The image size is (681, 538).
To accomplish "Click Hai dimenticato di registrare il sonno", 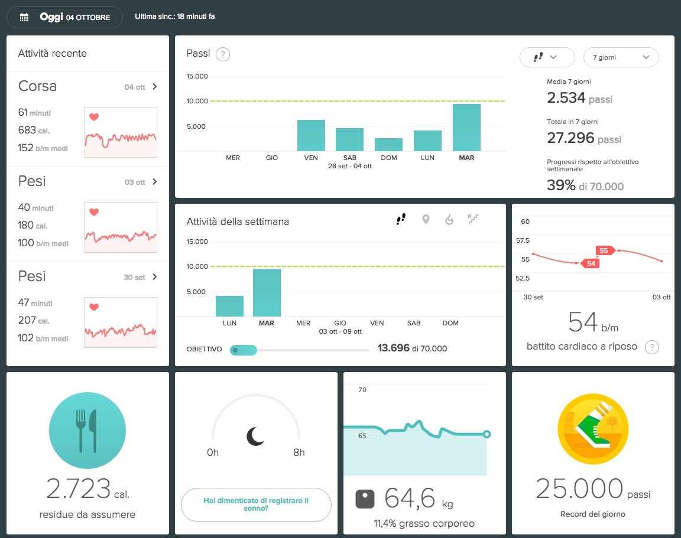I will click(256, 504).
